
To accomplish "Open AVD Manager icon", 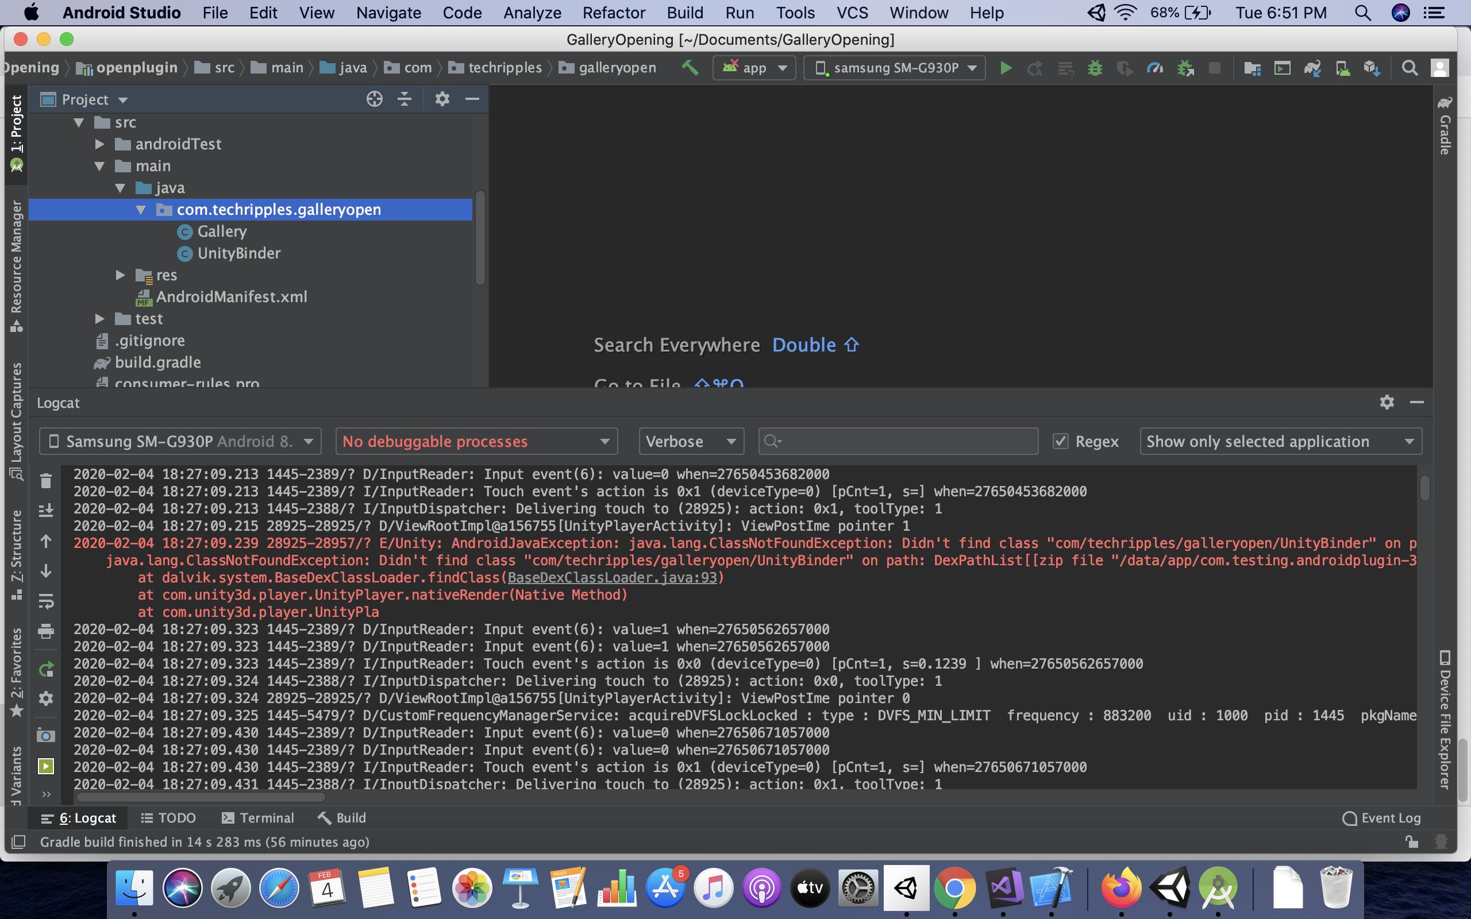I will click(1342, 68).
